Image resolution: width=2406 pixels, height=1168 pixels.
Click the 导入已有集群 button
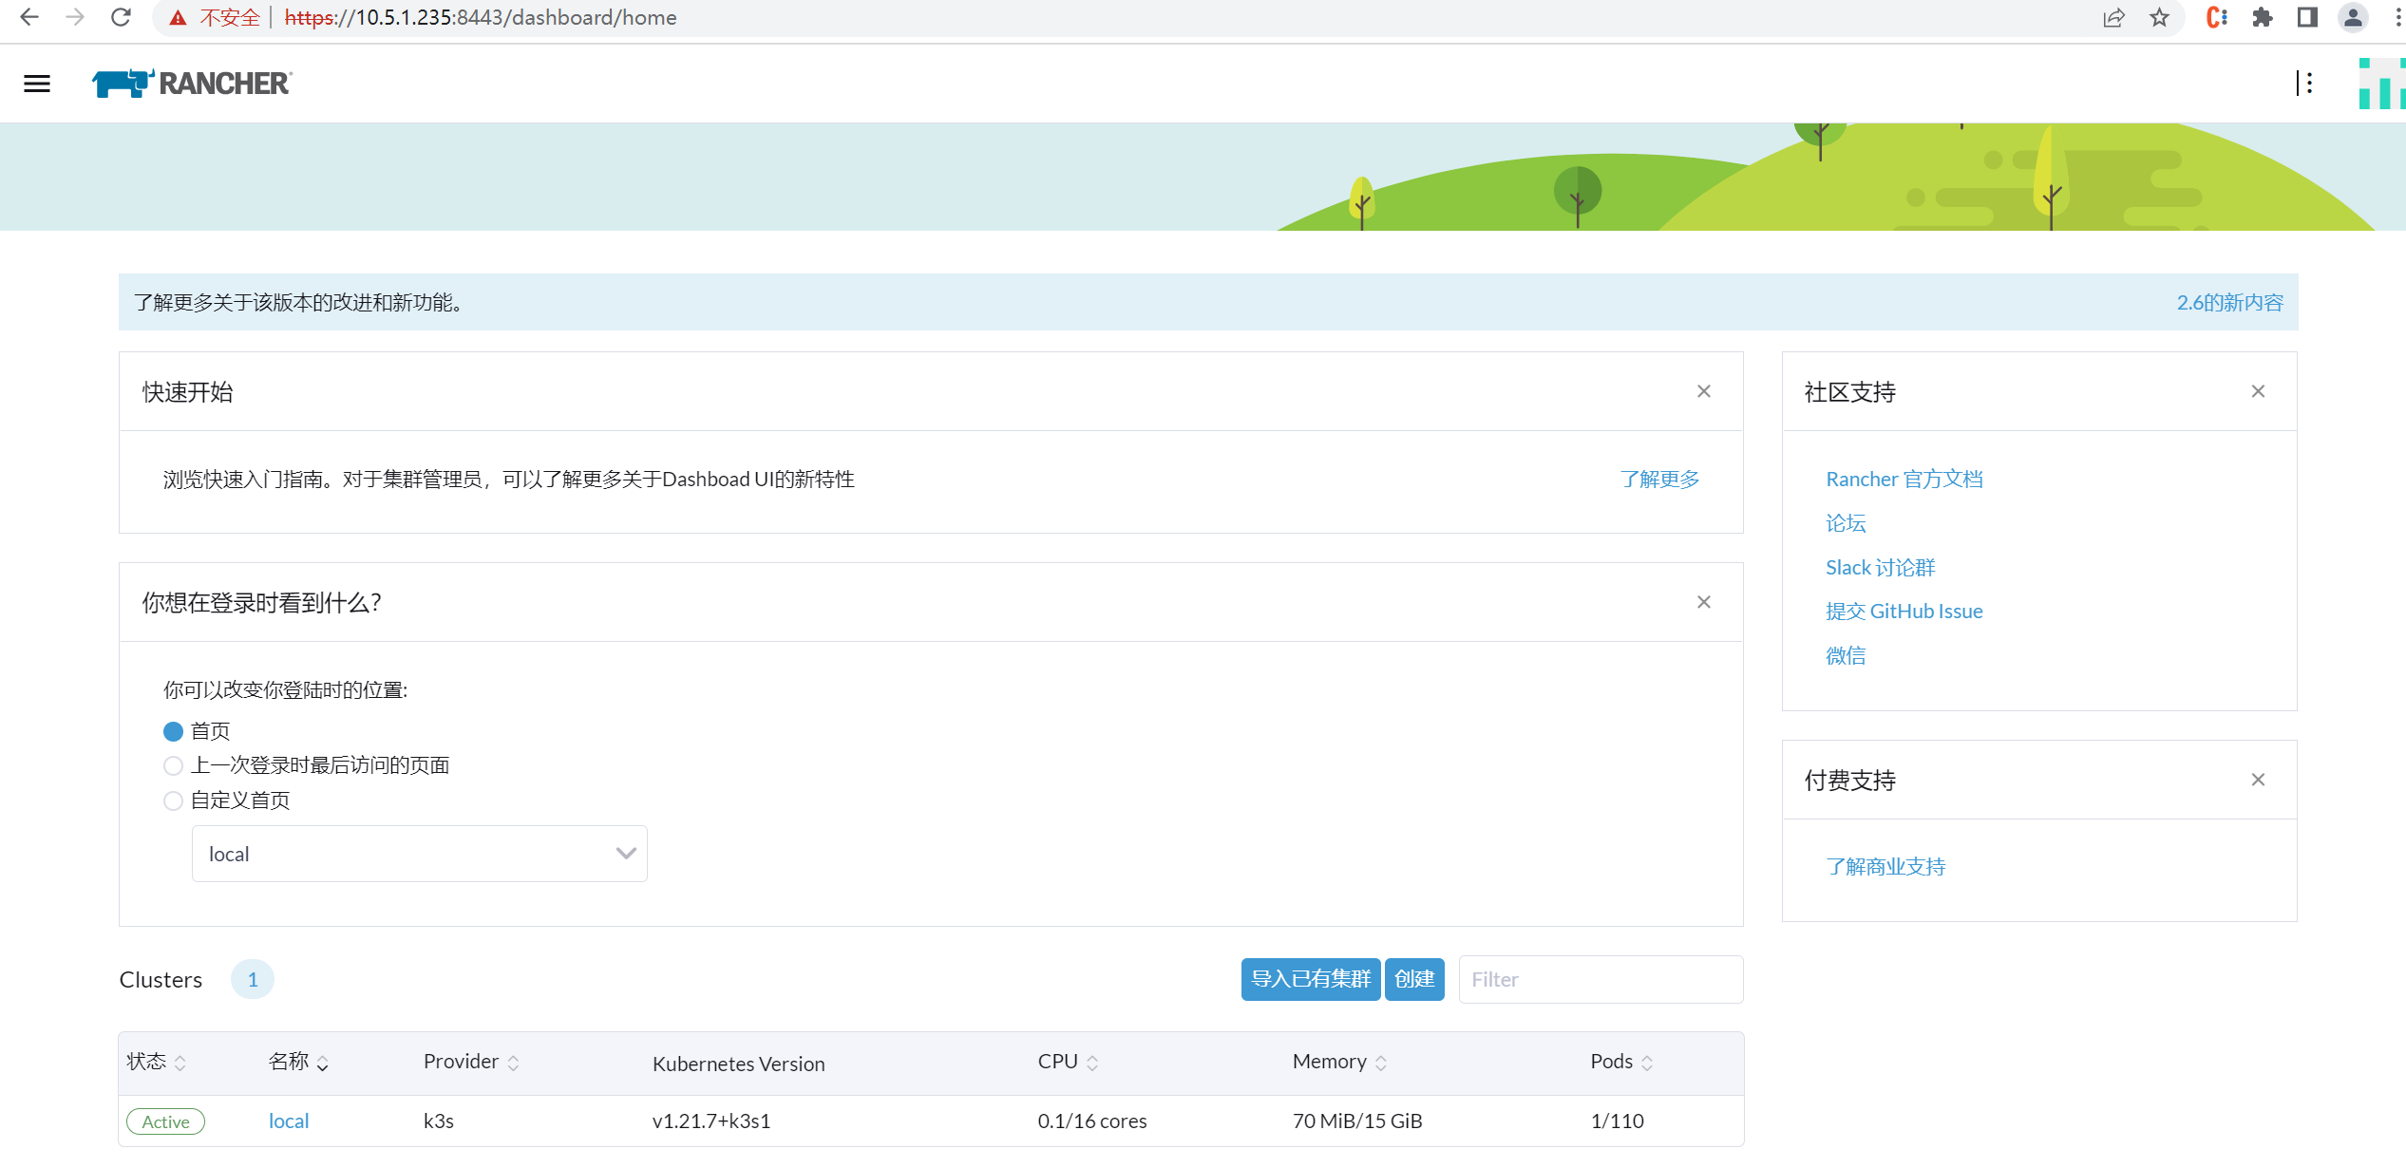point(1310,979)
